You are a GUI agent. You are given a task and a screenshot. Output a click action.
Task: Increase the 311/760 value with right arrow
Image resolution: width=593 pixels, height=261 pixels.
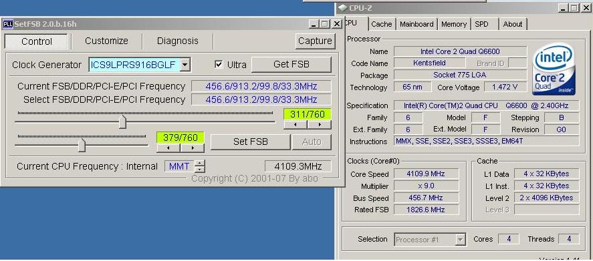click(x=320, y=125)
